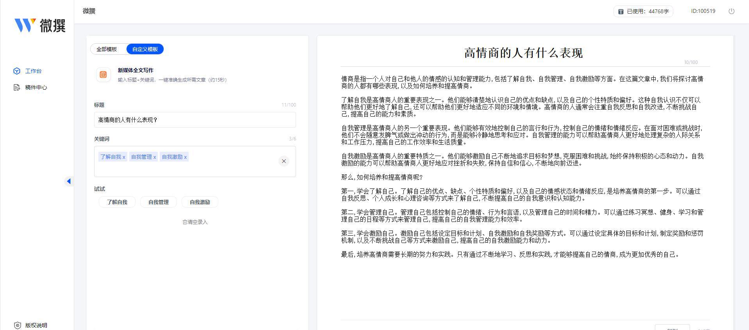Viewport: 749px width, 330px height.
Task: Click the 标题 input field
Action: click(194, 120)
